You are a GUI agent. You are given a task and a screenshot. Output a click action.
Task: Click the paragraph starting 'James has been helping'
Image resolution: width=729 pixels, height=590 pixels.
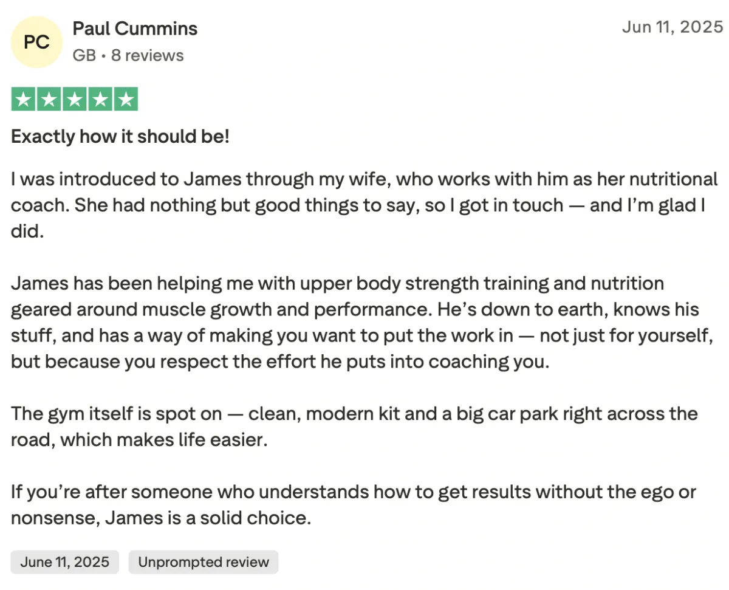click(x=361, y=323)
